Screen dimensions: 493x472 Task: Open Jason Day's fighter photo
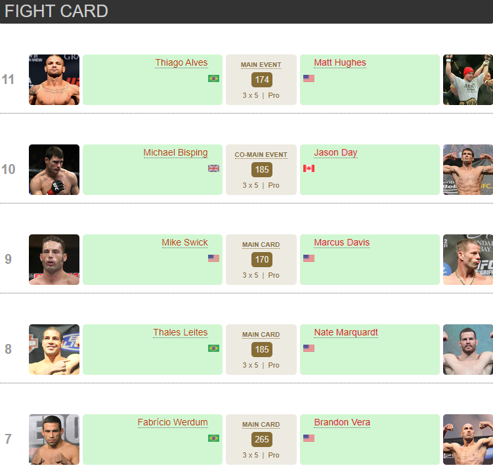(x=467, y=169)
